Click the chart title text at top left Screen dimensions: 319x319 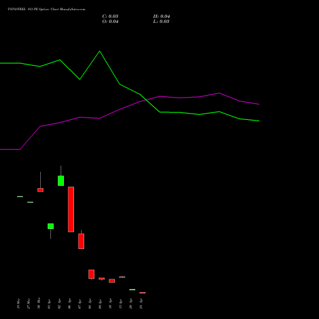pyautogui.click(x=47, y=10)
